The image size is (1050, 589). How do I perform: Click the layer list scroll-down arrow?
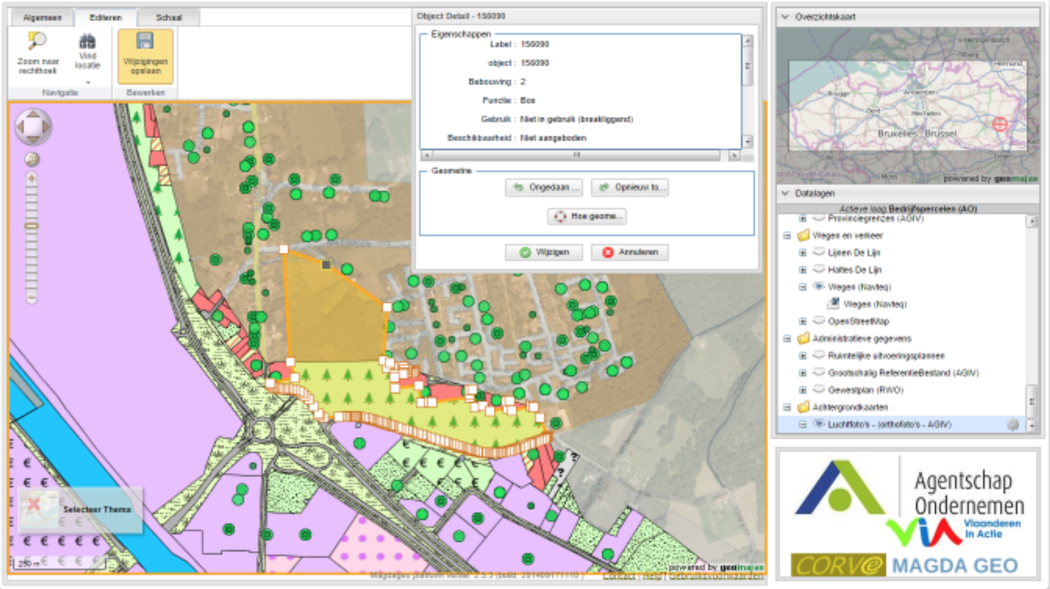click(x=1032, y=426)
